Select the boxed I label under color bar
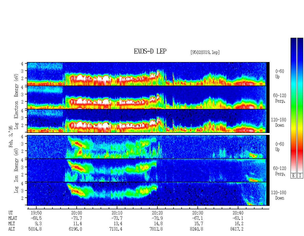 (300, 176)
